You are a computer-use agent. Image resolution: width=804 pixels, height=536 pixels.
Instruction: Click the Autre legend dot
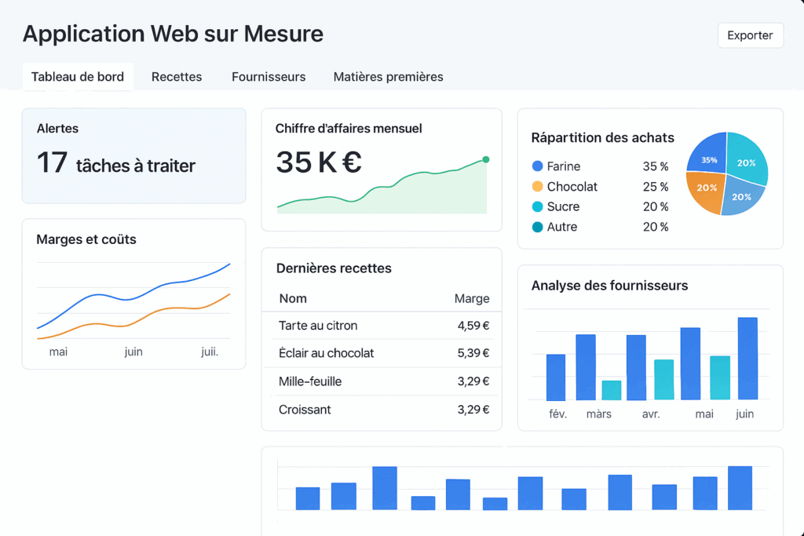coord(537,228)
